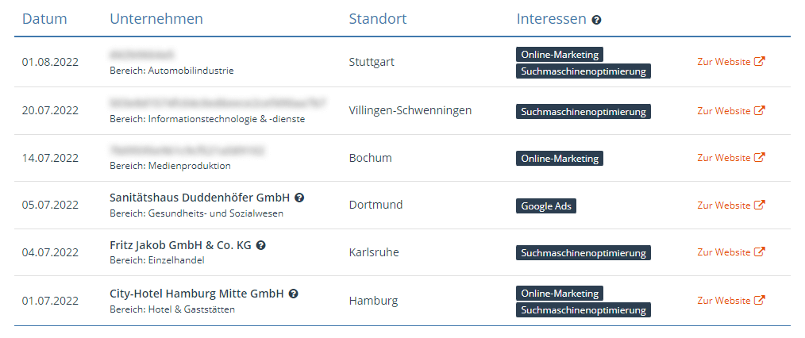Click external link icon in Stuttgart row
The height and width of the screenshot is (338, 805).
760,62
